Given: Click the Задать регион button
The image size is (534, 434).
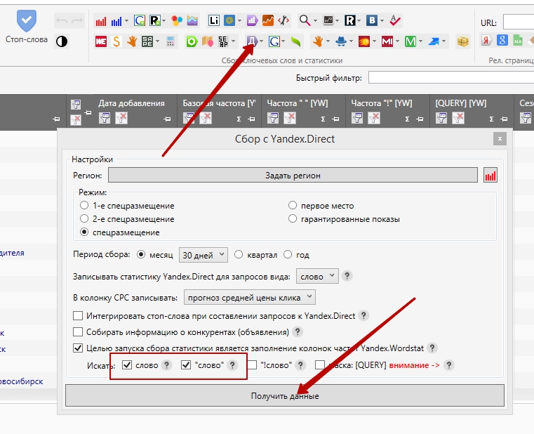Looking at the screenshot, I should [x=293, y=176].
